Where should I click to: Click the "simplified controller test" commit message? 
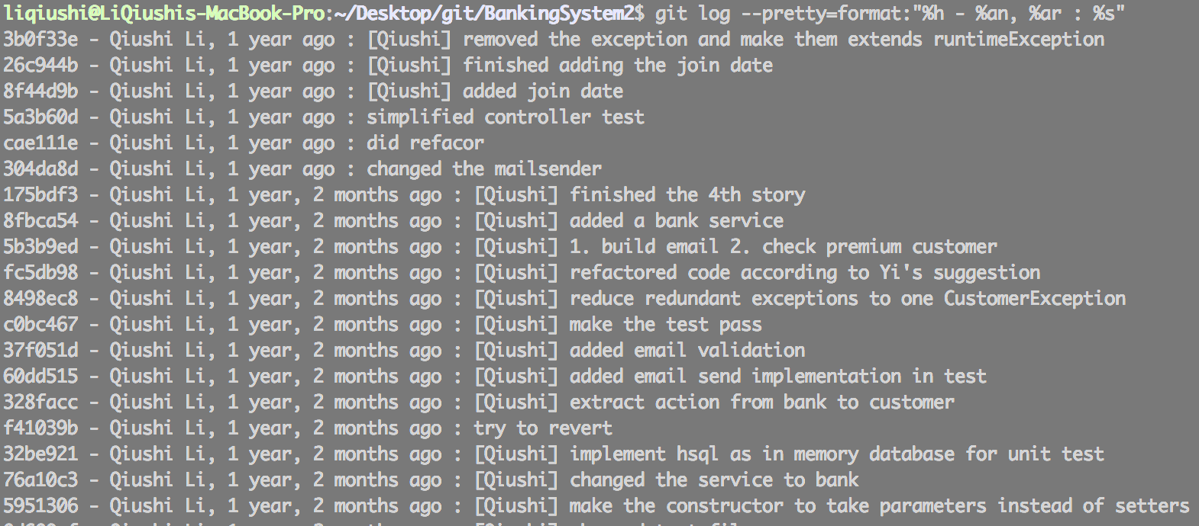[x=505, y=117]
